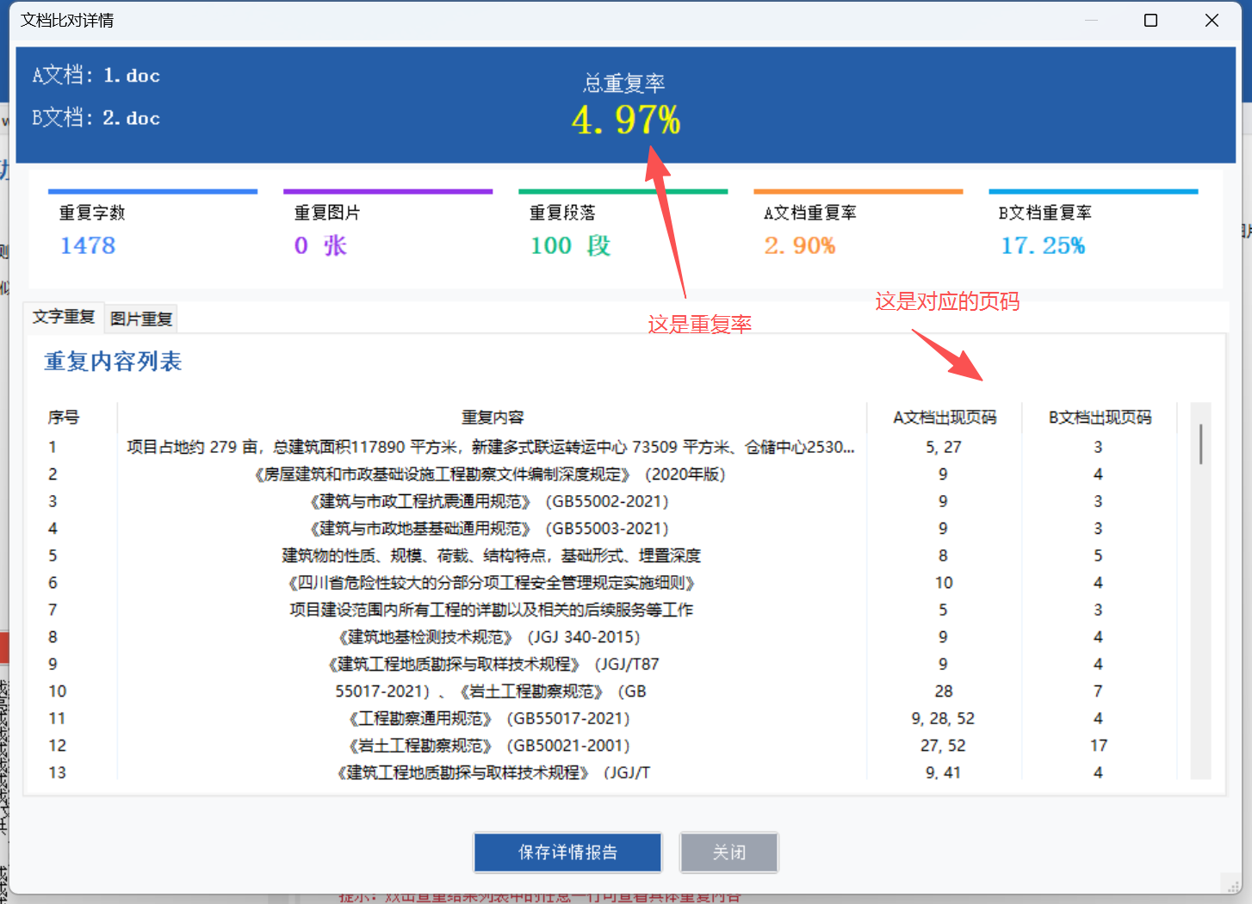Select row 6 about 四川省危险性较大 rules
Viewport: 1252px width, 904px height.
491,583
